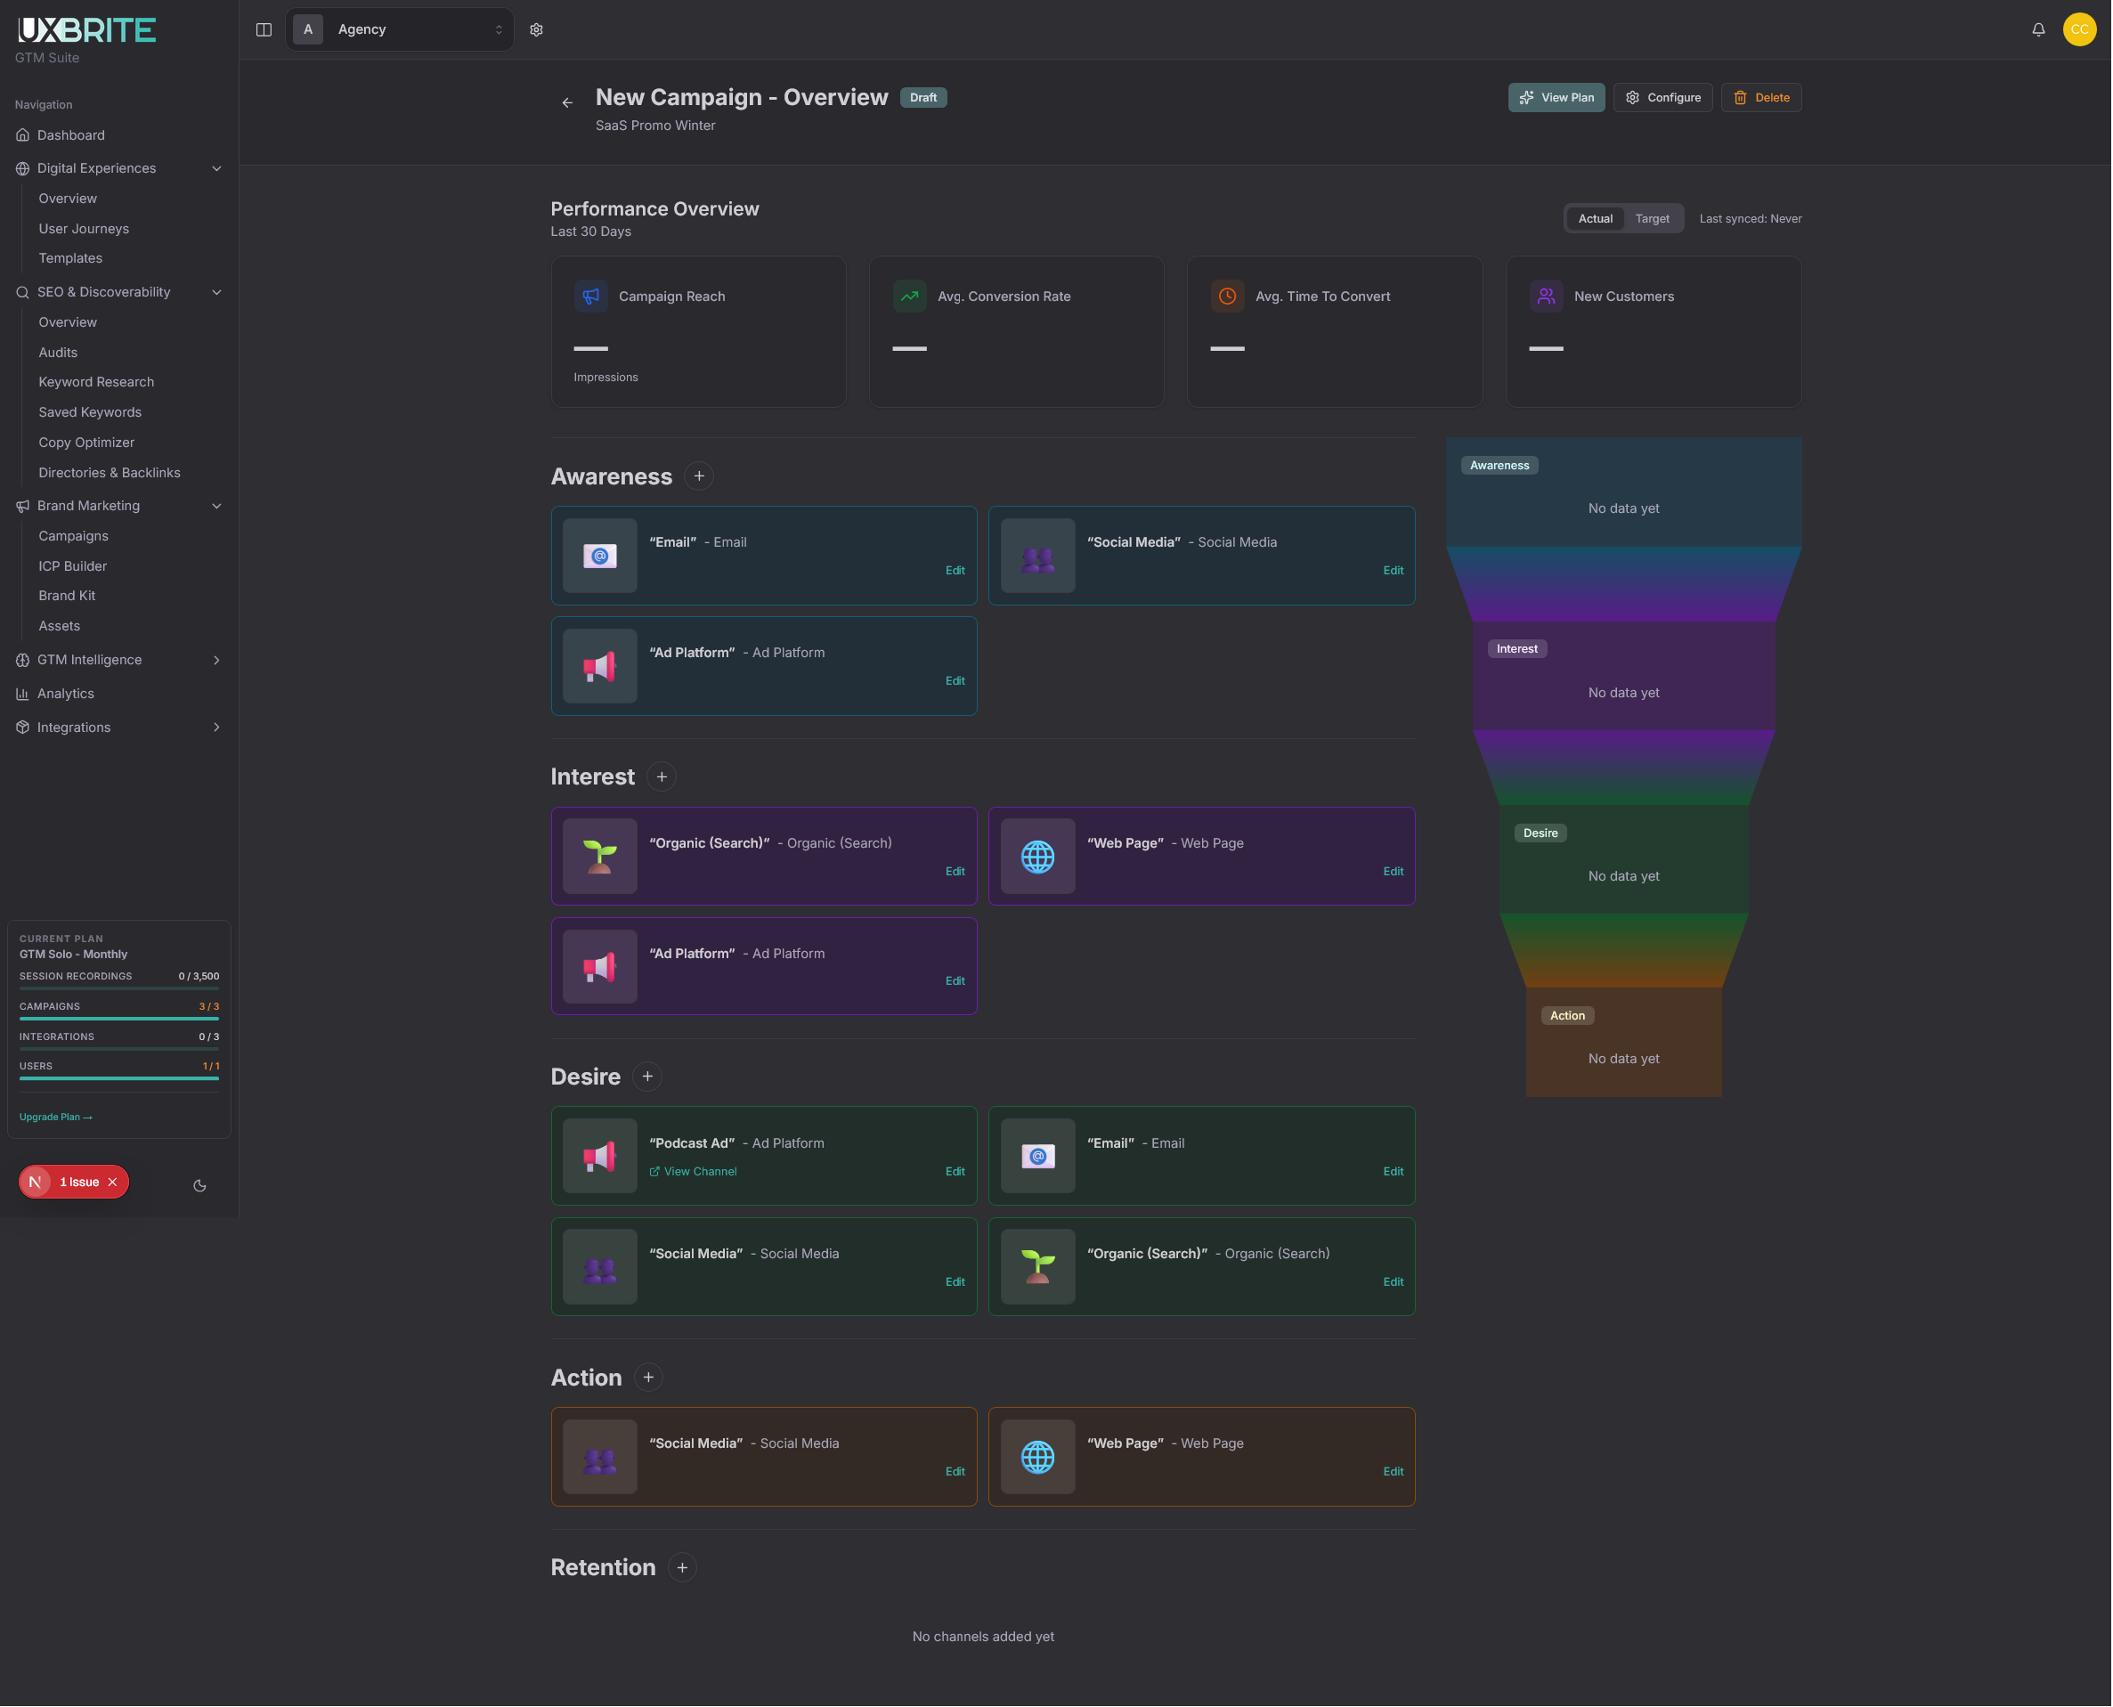Switch performance view to Target
Screen dimensions: 2113x1707
coord(1652,218)
